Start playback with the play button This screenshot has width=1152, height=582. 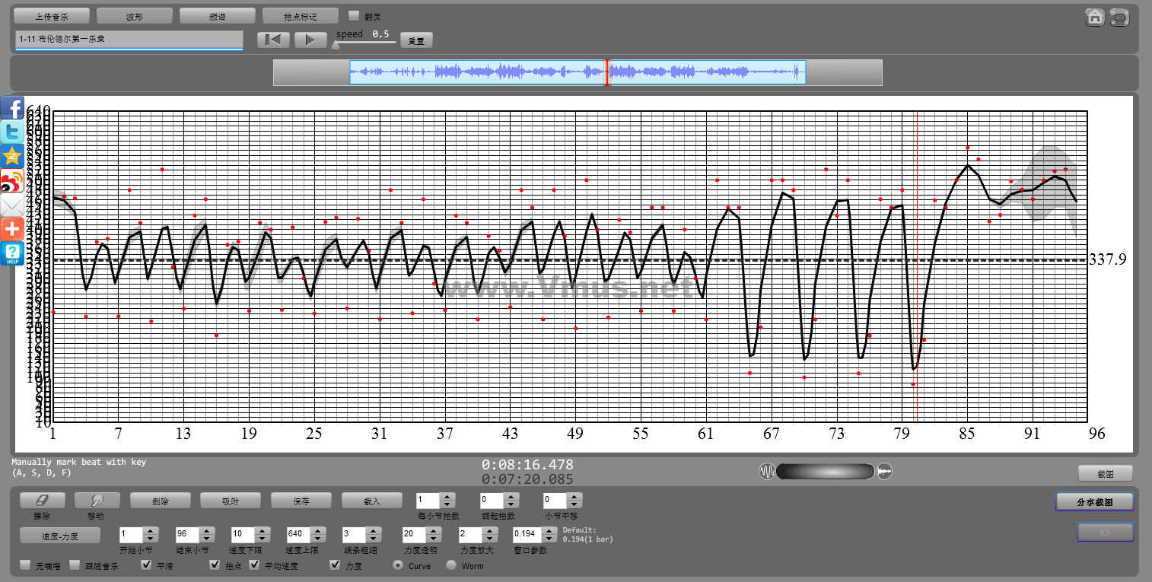point(310,40)
